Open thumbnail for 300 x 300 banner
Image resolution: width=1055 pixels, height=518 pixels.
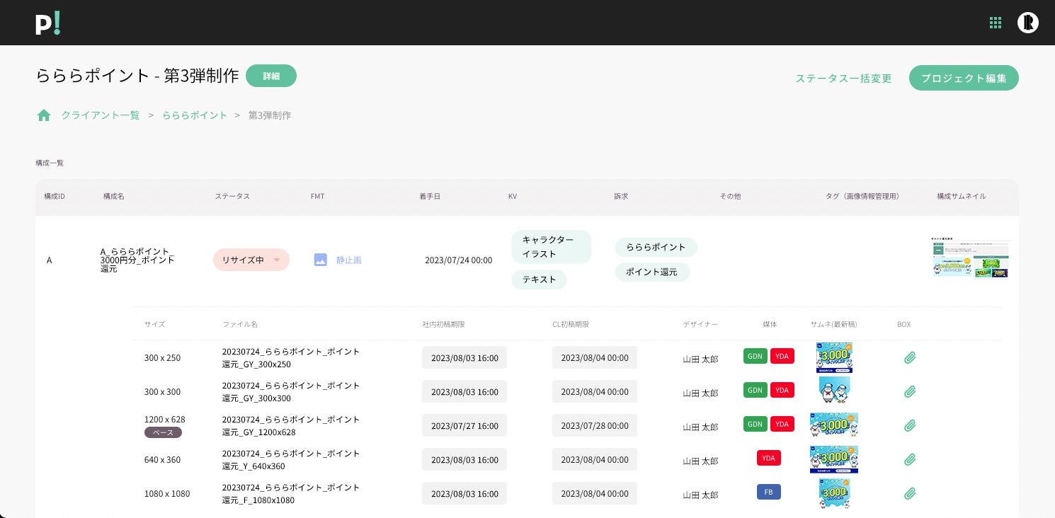(834, 391)
